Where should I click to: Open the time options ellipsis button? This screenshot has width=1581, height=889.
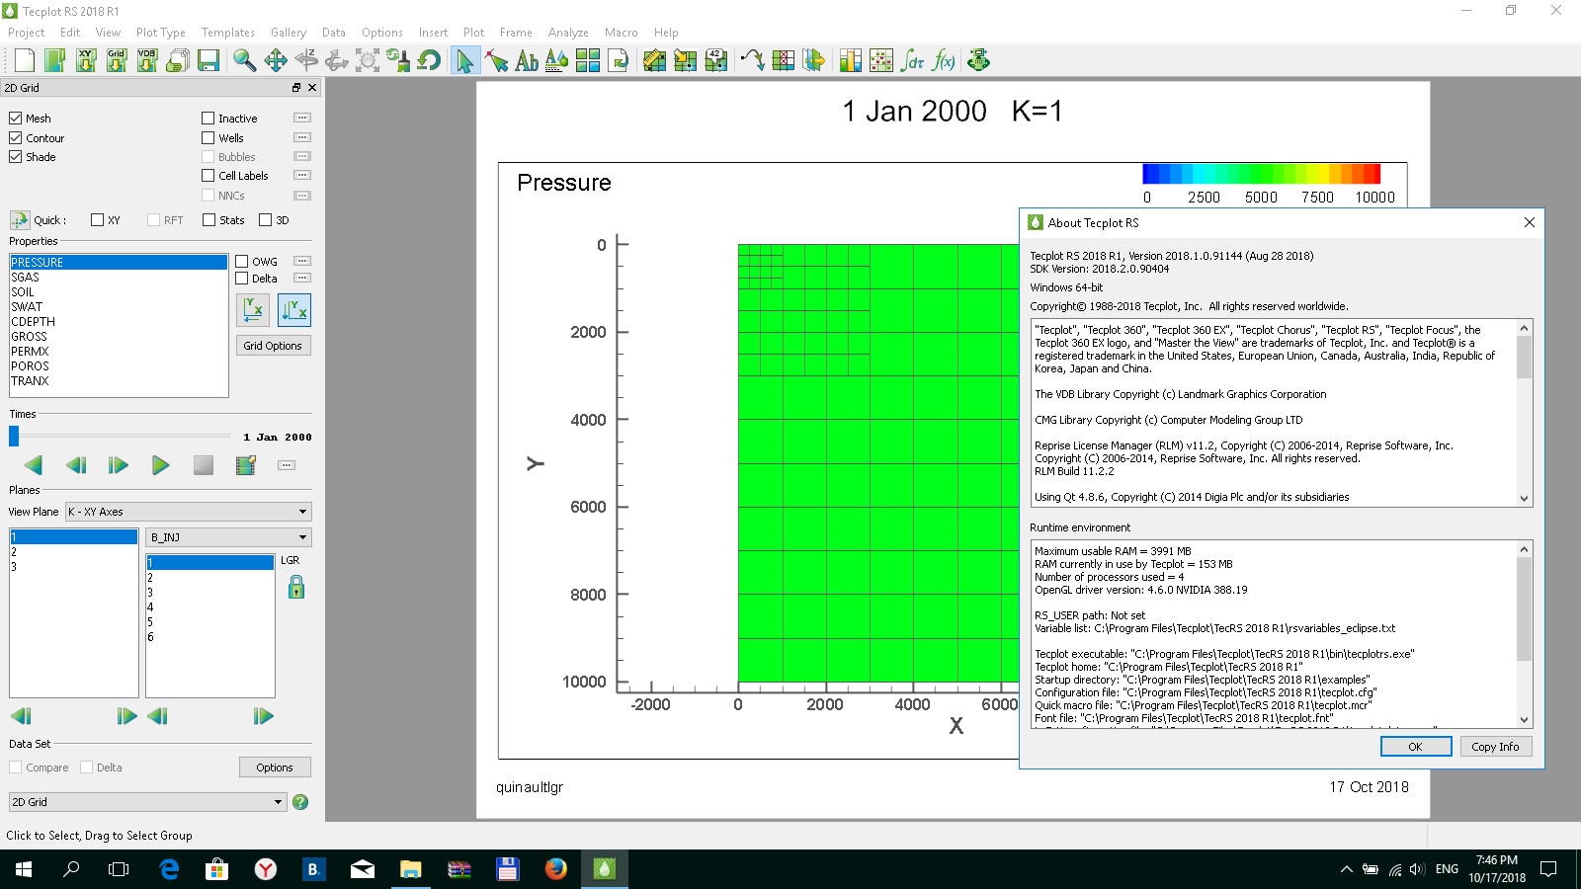coord(287,465)
